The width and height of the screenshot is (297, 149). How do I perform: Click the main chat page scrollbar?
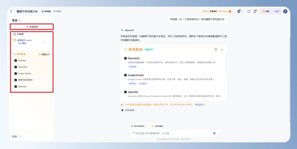click(290, 79)
